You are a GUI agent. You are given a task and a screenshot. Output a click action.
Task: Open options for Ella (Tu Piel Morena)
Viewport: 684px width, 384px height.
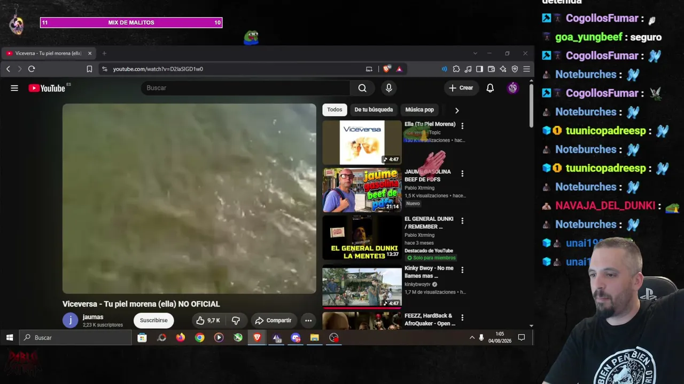[462, 126]
